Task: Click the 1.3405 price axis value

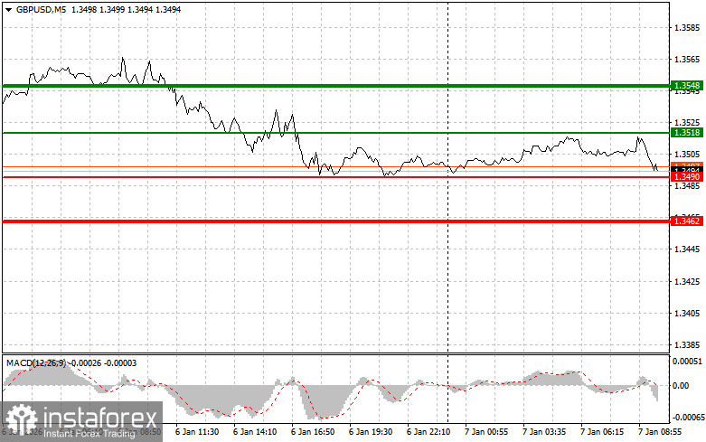Action: pos(687,313)
